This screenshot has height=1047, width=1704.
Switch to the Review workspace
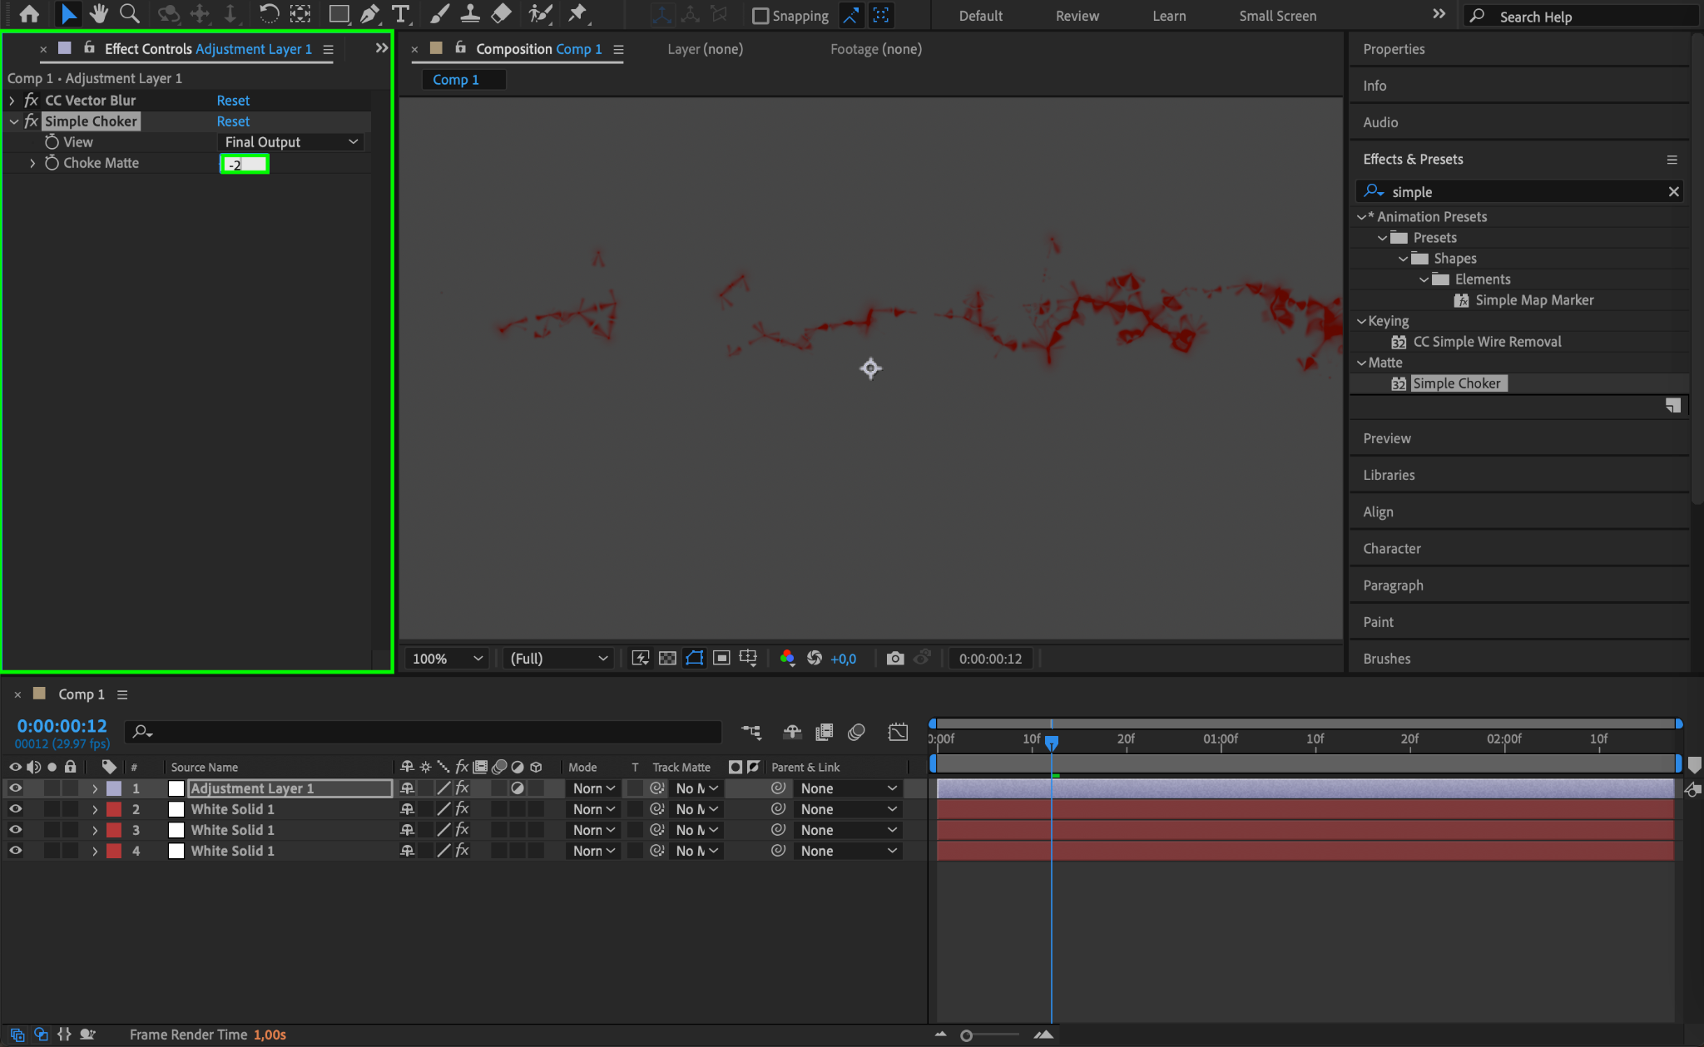point(1077,16)
